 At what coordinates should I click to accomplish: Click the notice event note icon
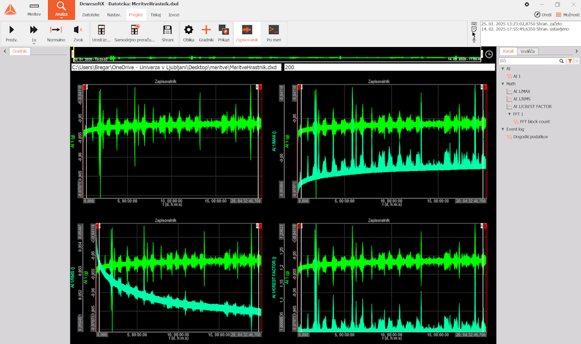474,29
